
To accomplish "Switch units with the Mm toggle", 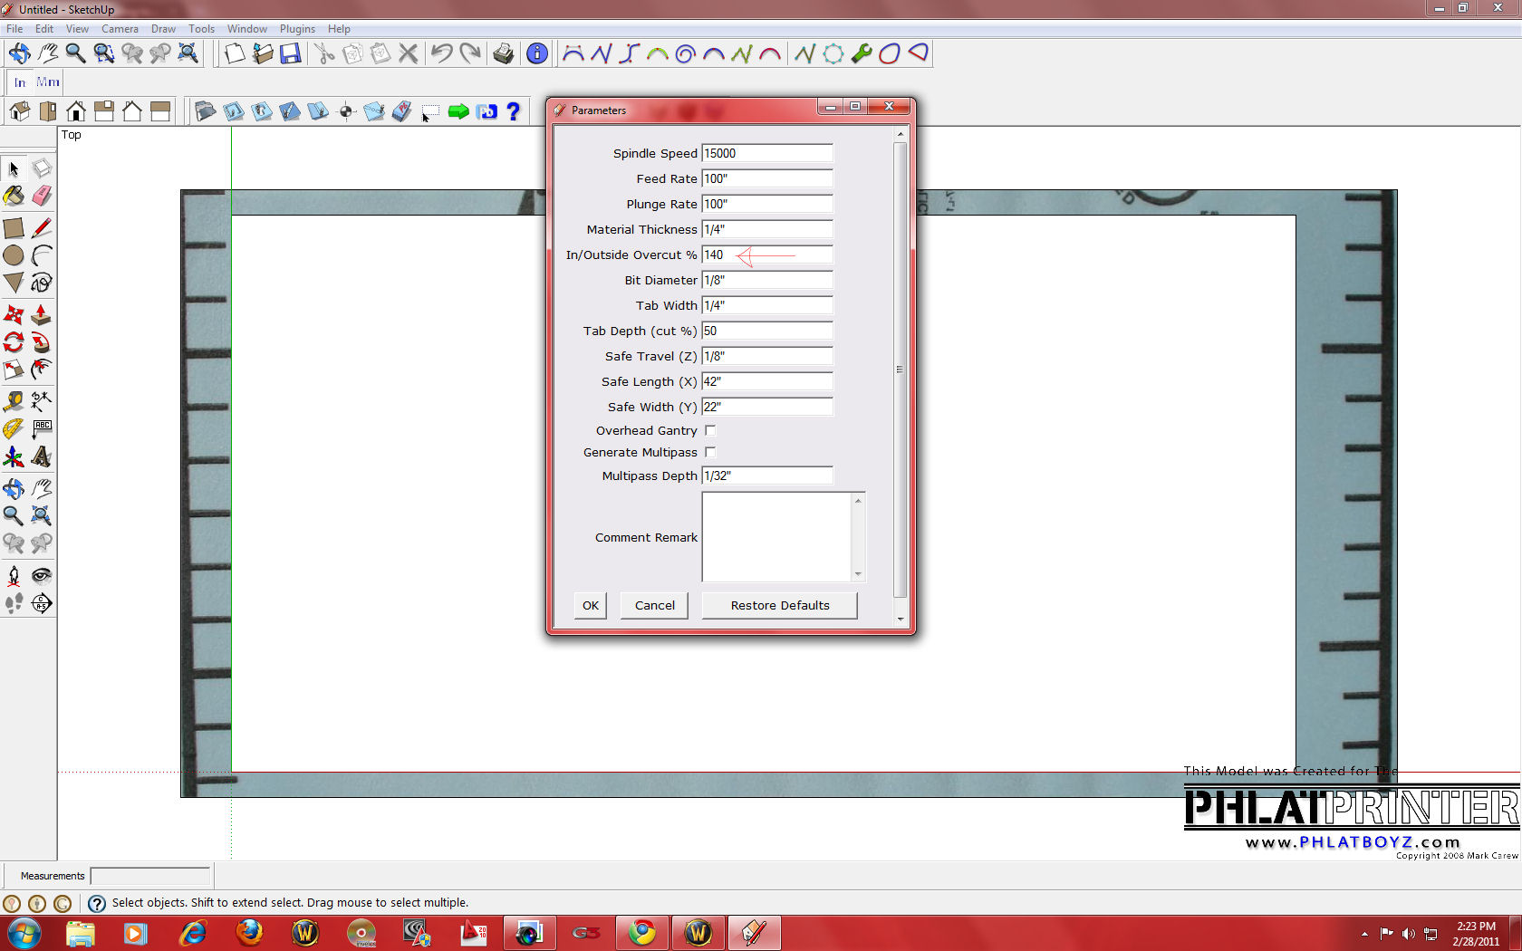I will (x=48, y=82).
